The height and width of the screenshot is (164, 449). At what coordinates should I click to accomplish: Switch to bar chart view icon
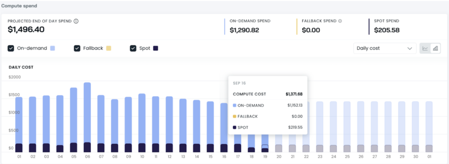point(435,48)
